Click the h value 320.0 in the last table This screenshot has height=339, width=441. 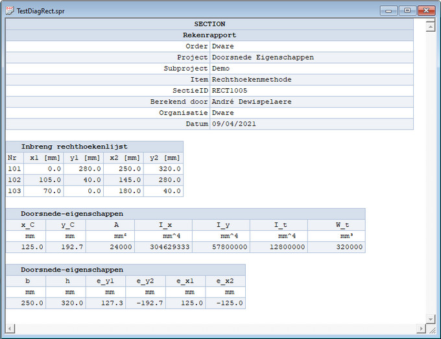pos(72,303)
